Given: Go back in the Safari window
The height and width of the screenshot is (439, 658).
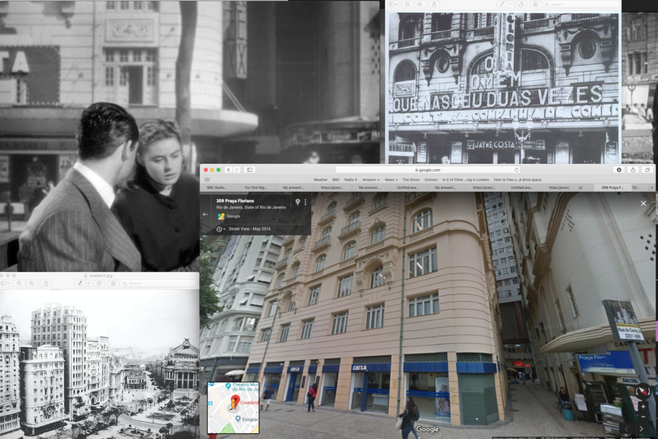Looking at the screenshot, I should [228, 170].
